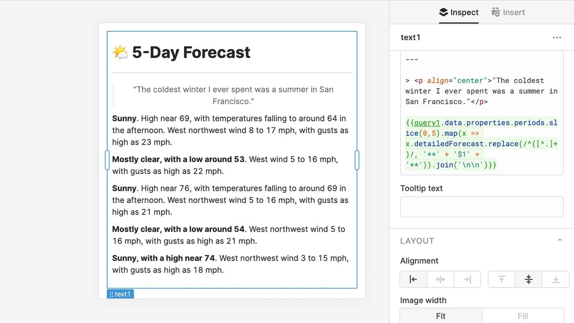Select the center horizontal alignment icon
This screenshot has width=574, height=323.
(440, 279)
